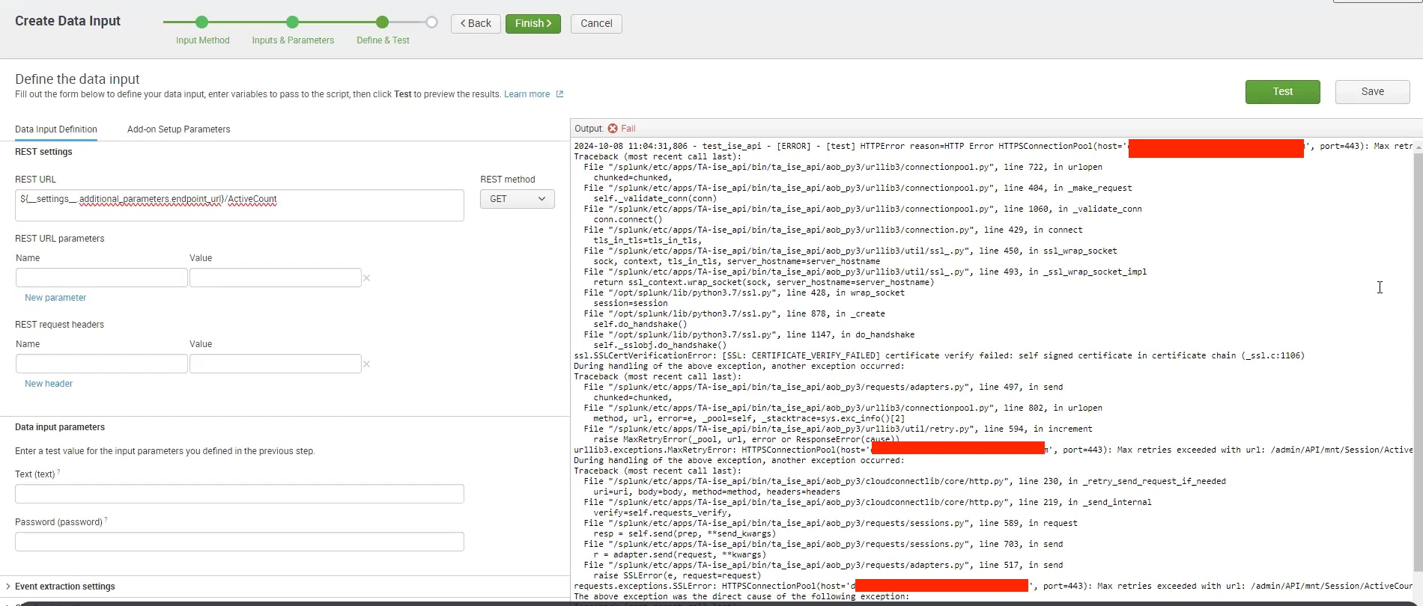Remove the REST request header row
This screenshot has height=606, width=1423.
[367, 364]
